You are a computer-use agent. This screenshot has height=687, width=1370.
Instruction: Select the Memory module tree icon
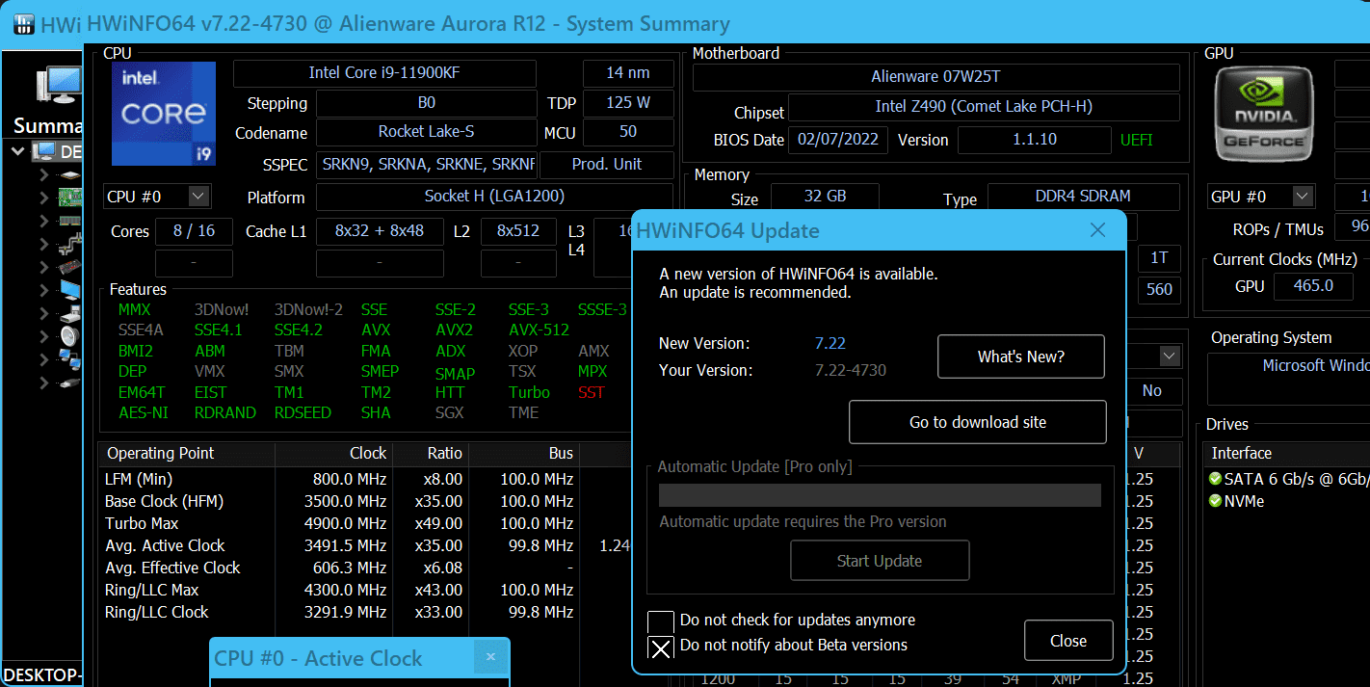click(70, 221)
